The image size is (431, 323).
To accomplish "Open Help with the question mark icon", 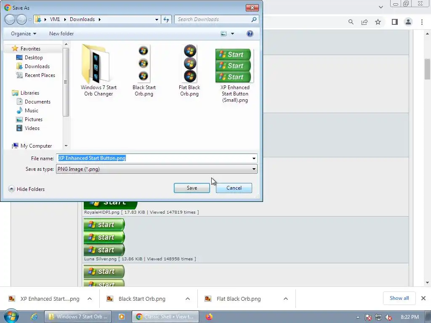I will (x=250, y=34).
